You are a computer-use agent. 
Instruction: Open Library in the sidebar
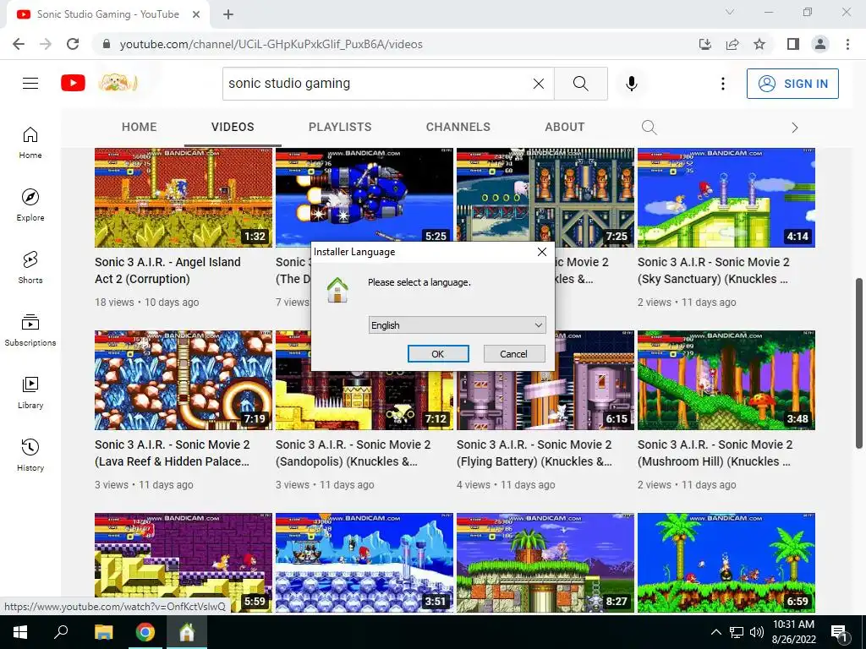(30, 392)
